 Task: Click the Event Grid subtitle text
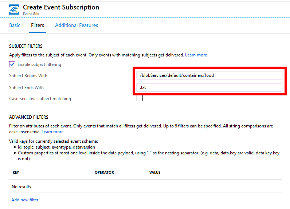click(31, 14)
